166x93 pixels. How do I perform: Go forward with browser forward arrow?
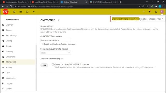[7, 6]
